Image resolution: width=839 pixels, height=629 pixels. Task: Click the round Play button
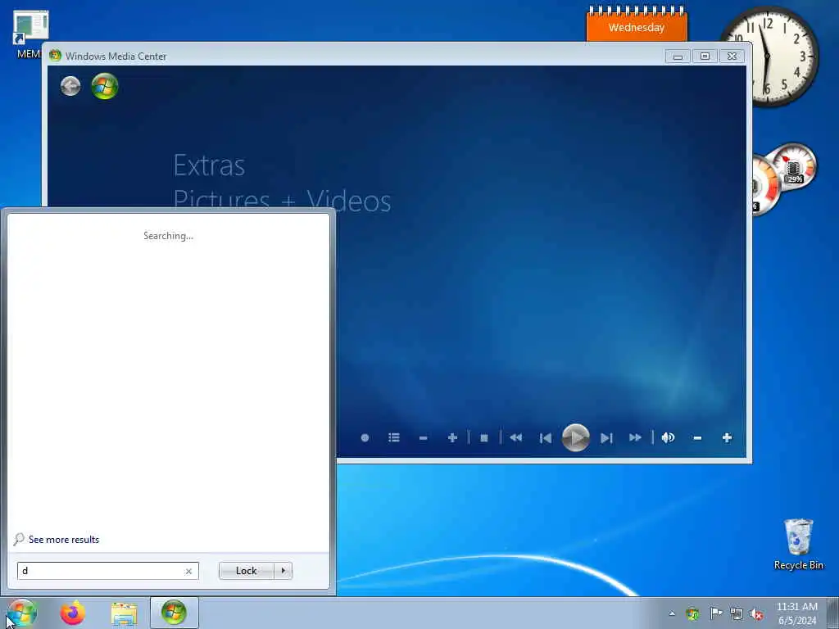point(576,437)
